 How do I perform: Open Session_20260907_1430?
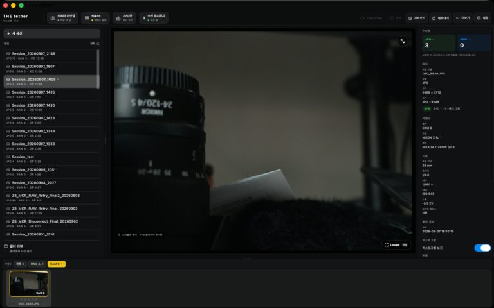pyautogui.click(x=50, y=107)
